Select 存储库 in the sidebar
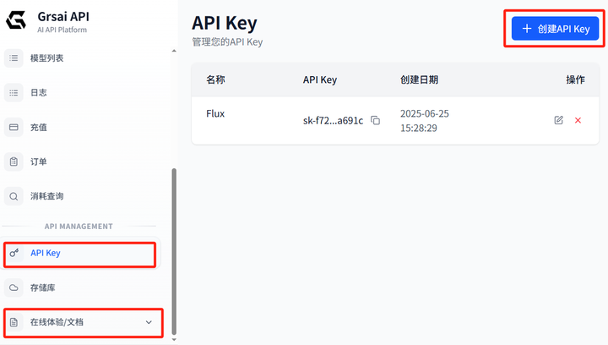The image size is (608, 345). [42, 287]
